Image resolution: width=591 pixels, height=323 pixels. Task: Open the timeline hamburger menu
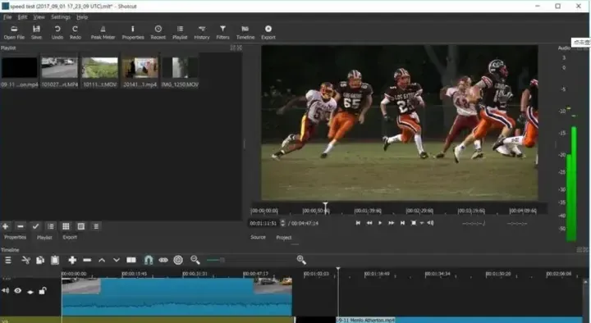8,260
